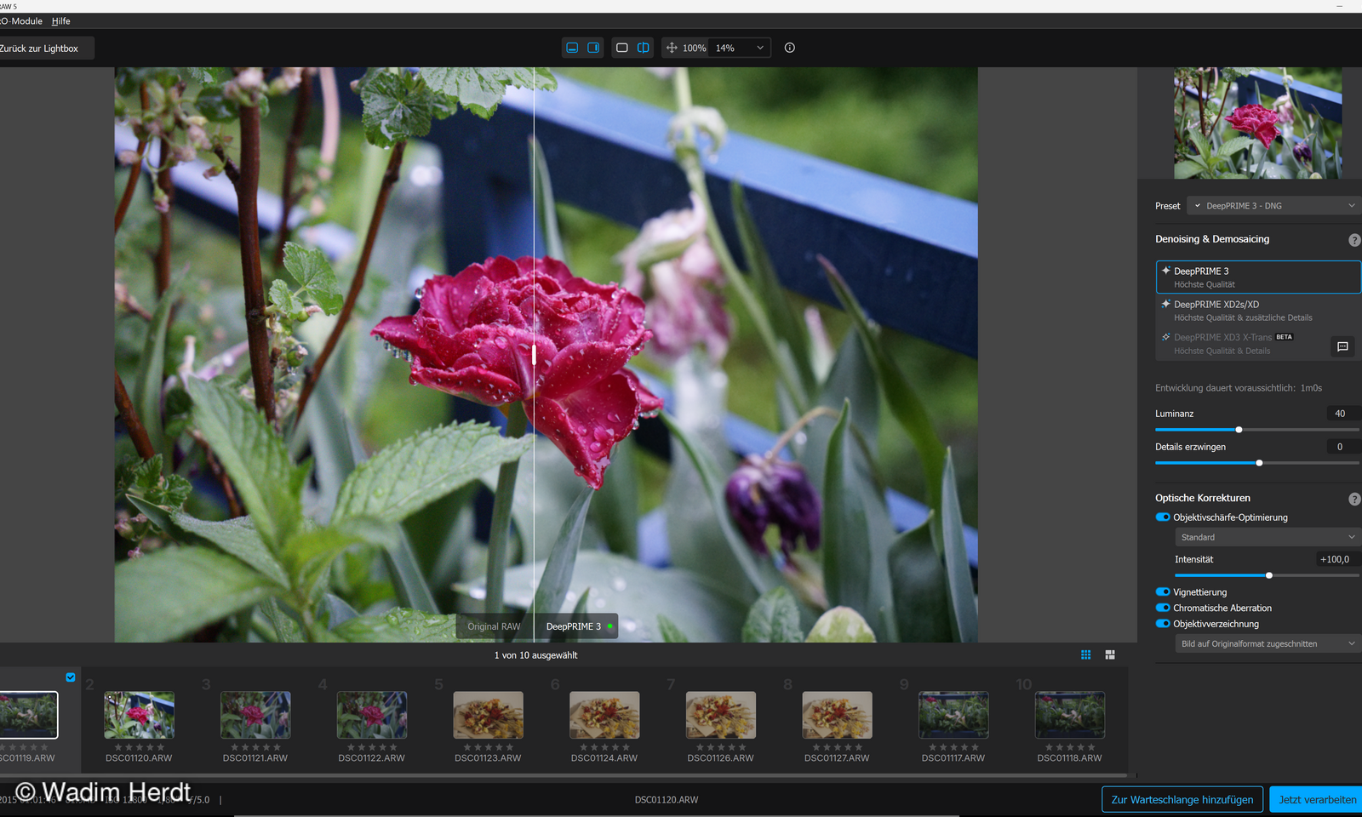
Task: Switch filmstrip to small grid view
Action: pyautogui.click(x=1086, y=654)
